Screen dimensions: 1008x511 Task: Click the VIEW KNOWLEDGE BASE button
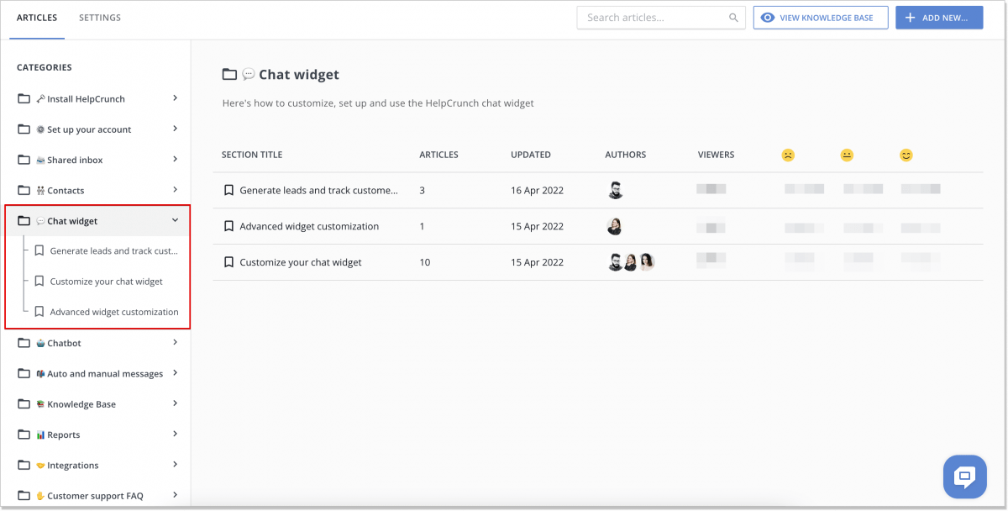pyautogui.click(x=821, y=17)
